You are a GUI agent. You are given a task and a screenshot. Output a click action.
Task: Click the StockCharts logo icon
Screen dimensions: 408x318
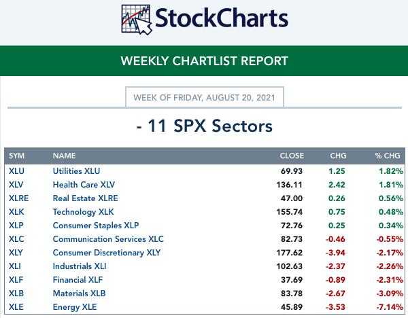(137, 20)
